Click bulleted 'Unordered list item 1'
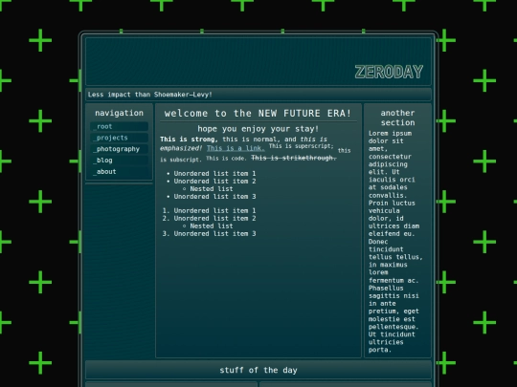The image size is (517, 387). (214, 173)
